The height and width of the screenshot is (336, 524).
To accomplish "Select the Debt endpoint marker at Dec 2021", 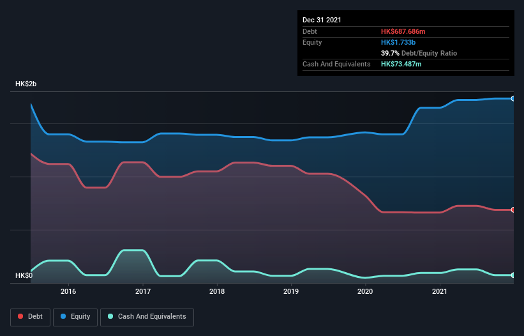I will pyautogui.click(x=513, y=210).
